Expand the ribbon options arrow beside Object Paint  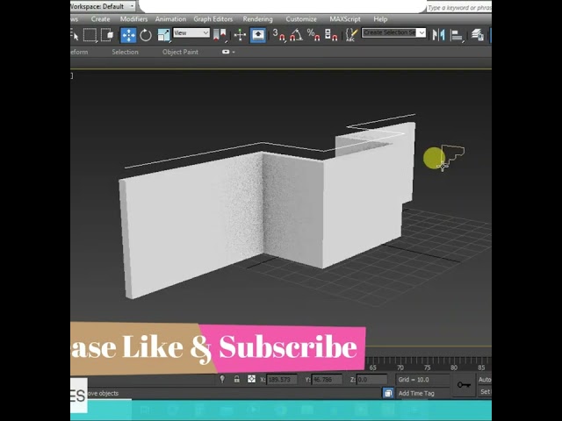(234, 52)
